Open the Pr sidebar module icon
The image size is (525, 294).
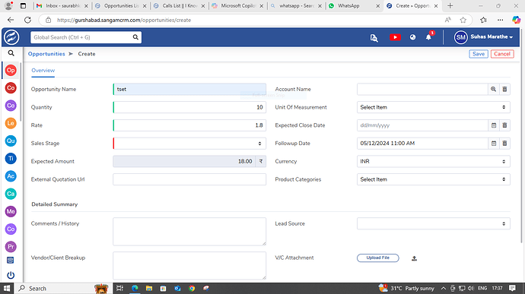11,246
